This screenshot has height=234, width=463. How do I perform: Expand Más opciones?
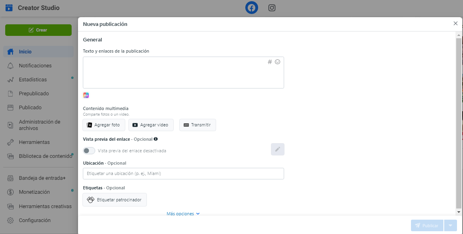(x=183, y=214)
